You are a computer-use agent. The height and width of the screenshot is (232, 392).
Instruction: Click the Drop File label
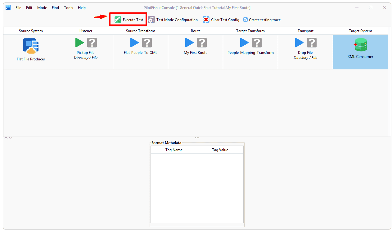[x=305, y=53]
